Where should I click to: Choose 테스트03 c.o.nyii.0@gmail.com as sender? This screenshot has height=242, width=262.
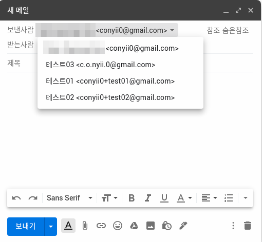click(120, 65)
